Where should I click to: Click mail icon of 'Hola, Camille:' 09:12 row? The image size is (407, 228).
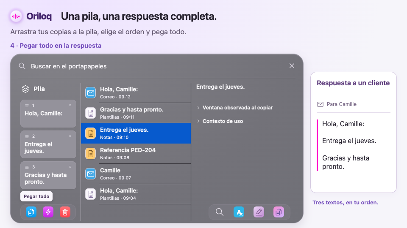[x=91, y=93]
